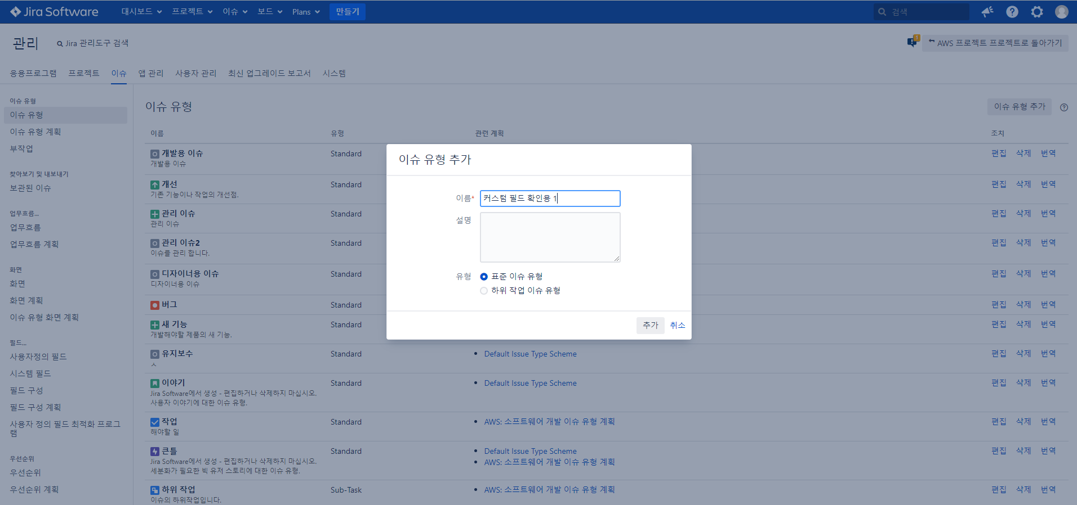
Task: Click the 이야기 story type icon
Action: click(x=155, y=384)
